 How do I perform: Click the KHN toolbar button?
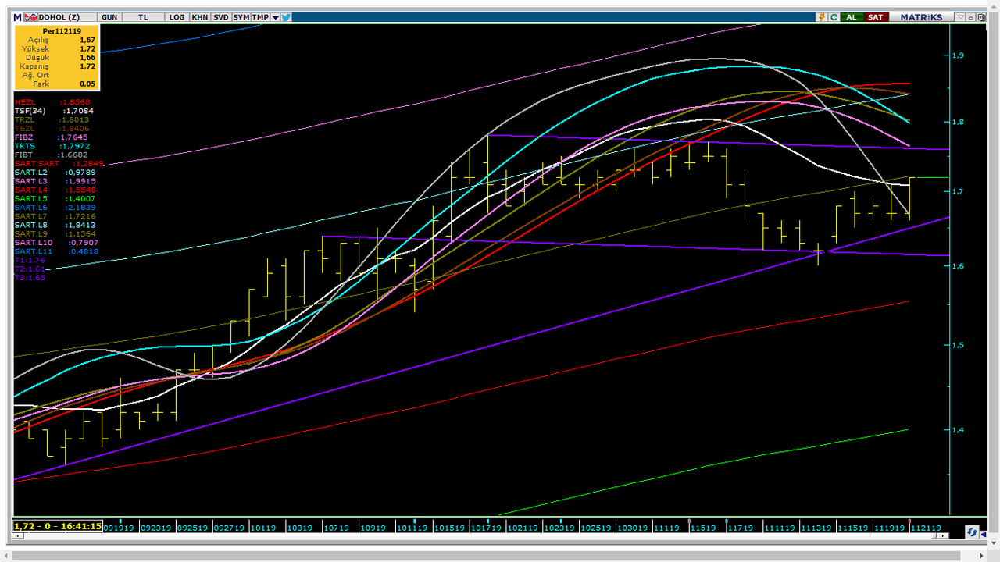click(200, 17)
